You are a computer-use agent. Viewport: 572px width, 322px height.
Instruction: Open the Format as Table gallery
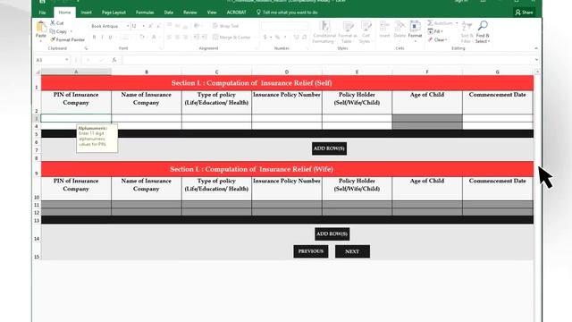[348, 32]
